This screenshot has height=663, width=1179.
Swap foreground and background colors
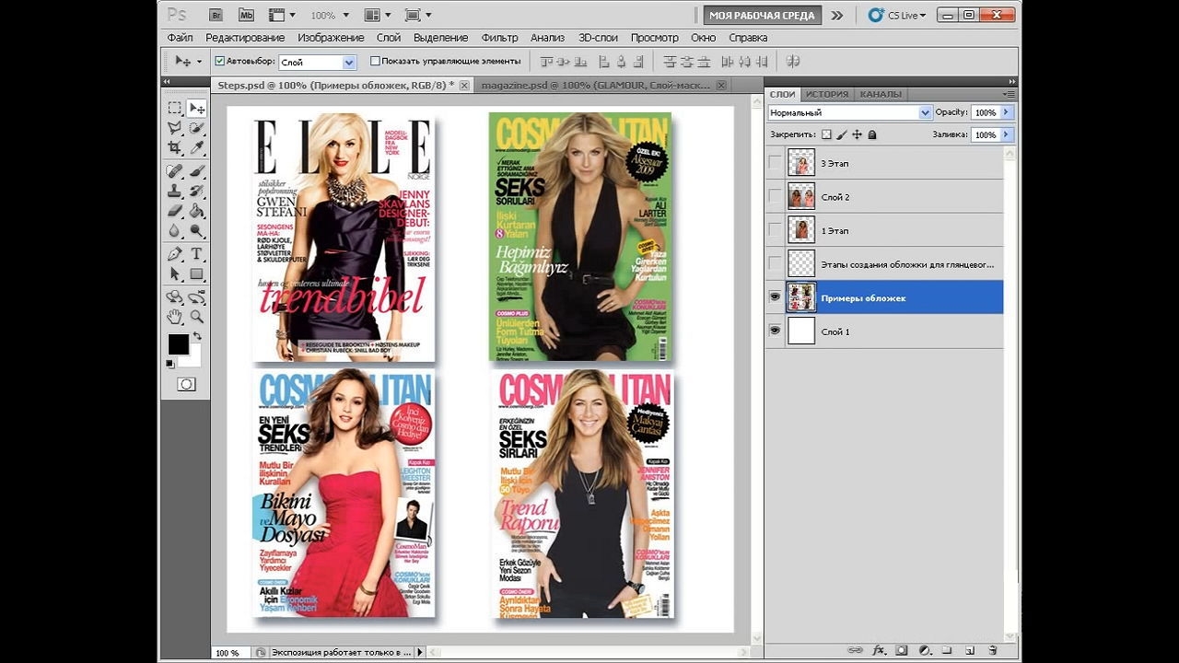(195, 337)
